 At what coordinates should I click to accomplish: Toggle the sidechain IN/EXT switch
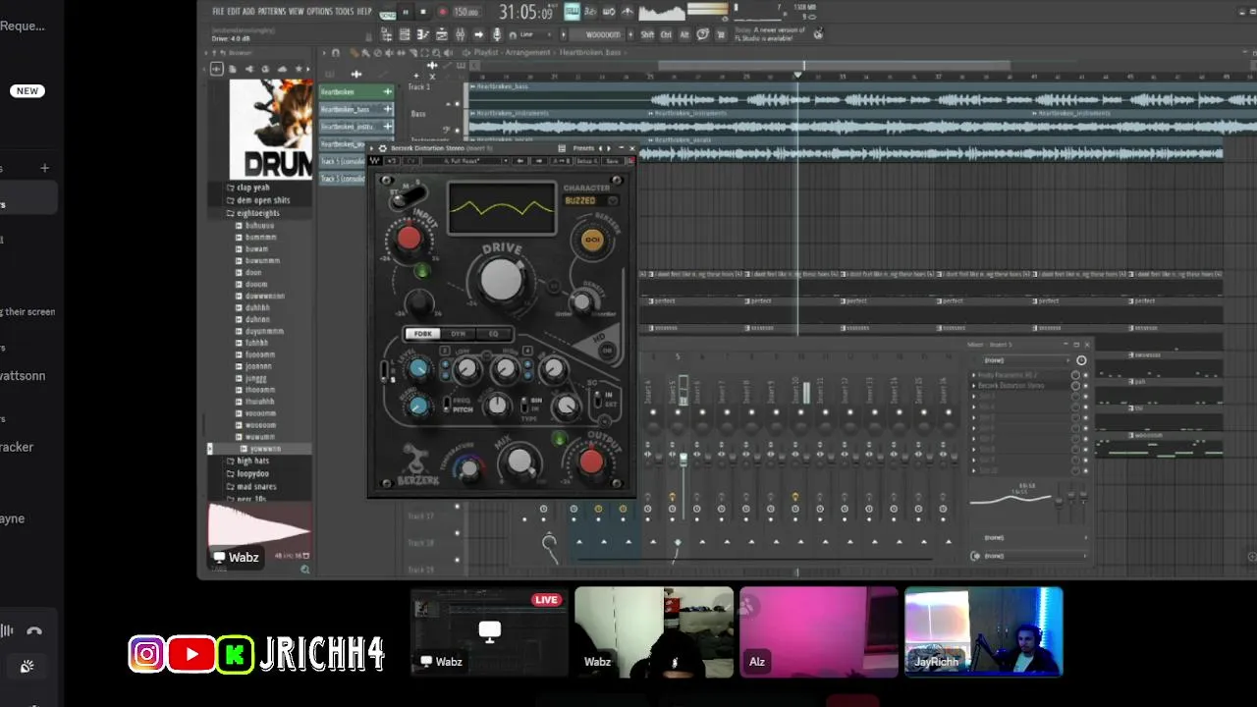[598, 399]
